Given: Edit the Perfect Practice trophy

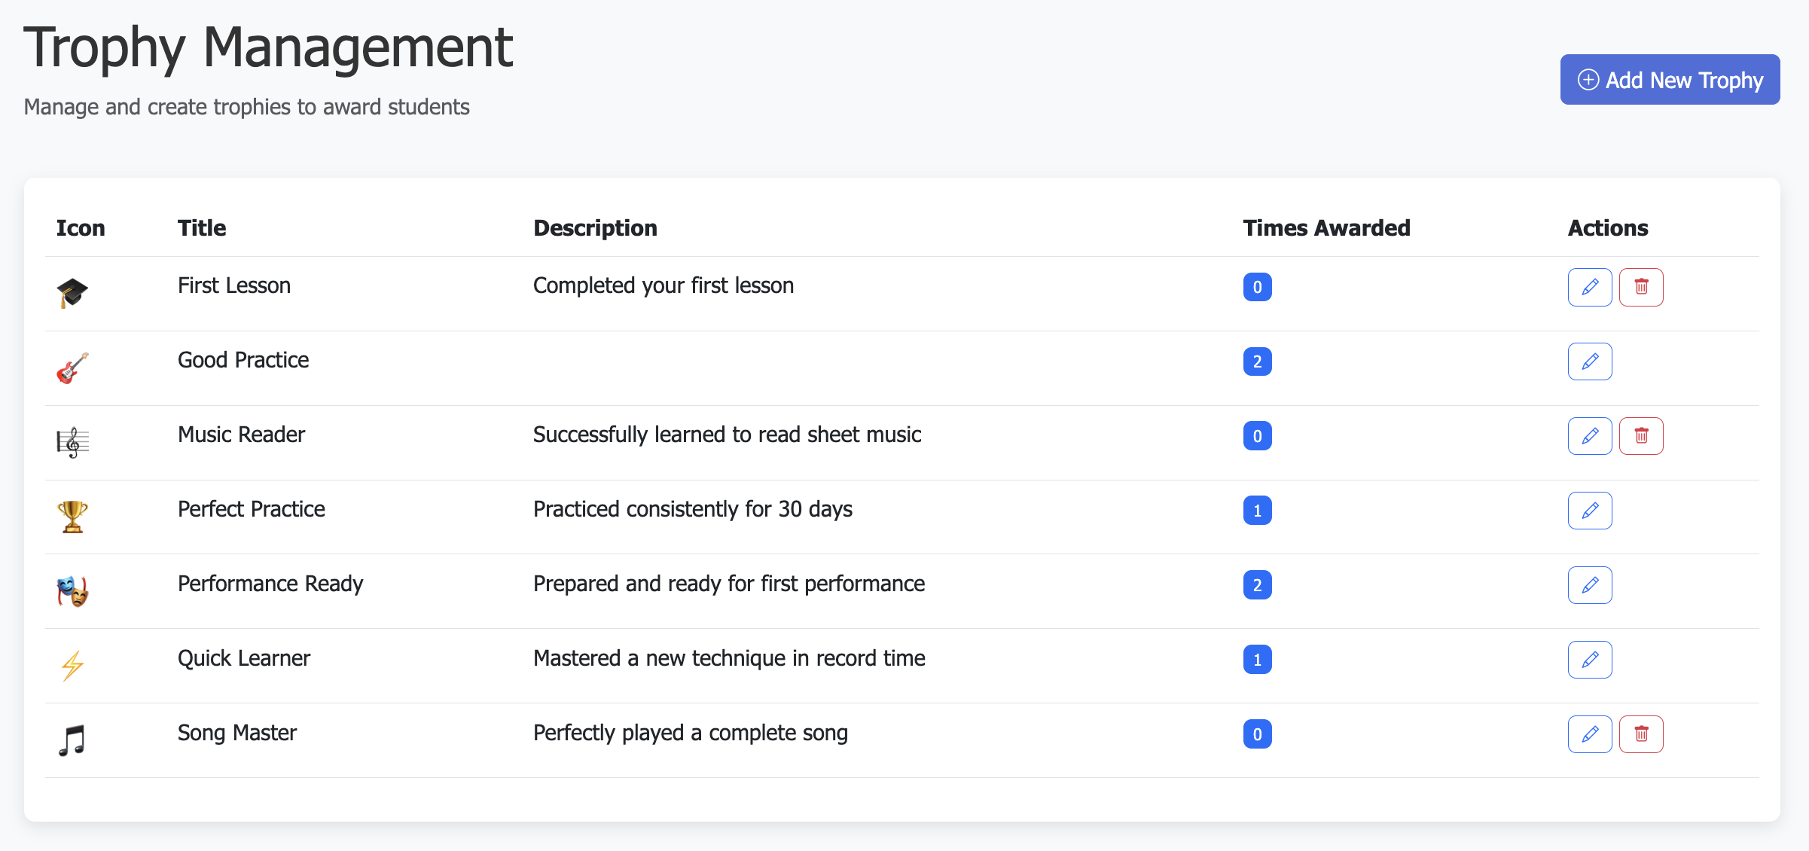Looking at the screenshot, I should (x=1589, y=511).
